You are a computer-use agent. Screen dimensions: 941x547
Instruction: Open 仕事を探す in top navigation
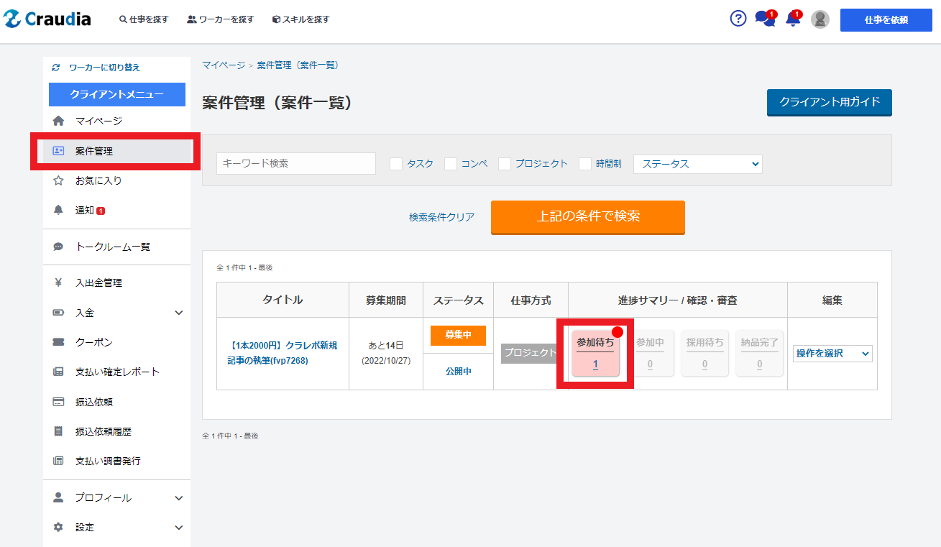pyautogui.click(x=144, y=19)
